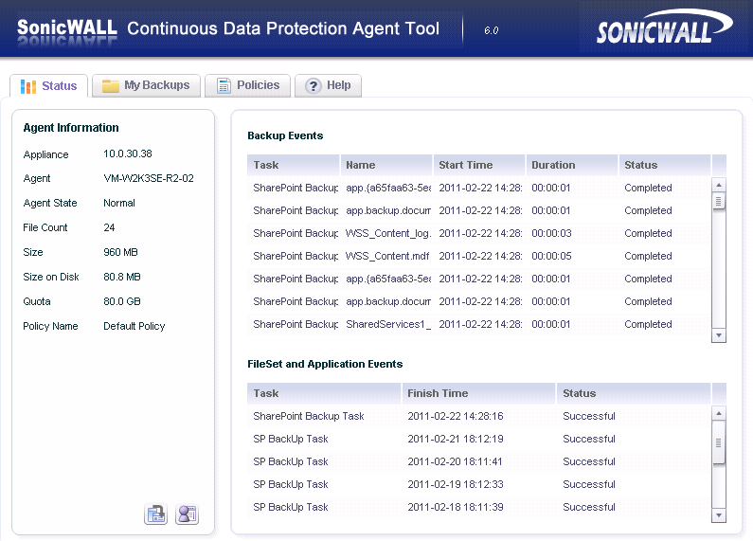753x541 pixels.
Task: Click the Agent State value Normal
Action: coord(119,203)
